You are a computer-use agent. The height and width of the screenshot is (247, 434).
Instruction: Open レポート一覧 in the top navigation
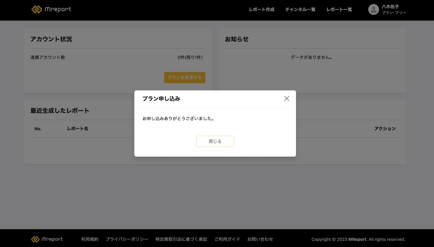point(339,10)
